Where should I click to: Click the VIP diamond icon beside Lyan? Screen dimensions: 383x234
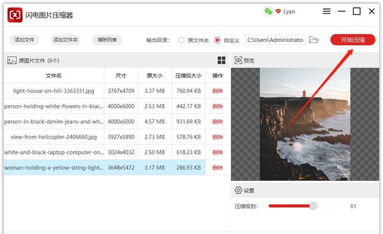(x=278, y=11)
